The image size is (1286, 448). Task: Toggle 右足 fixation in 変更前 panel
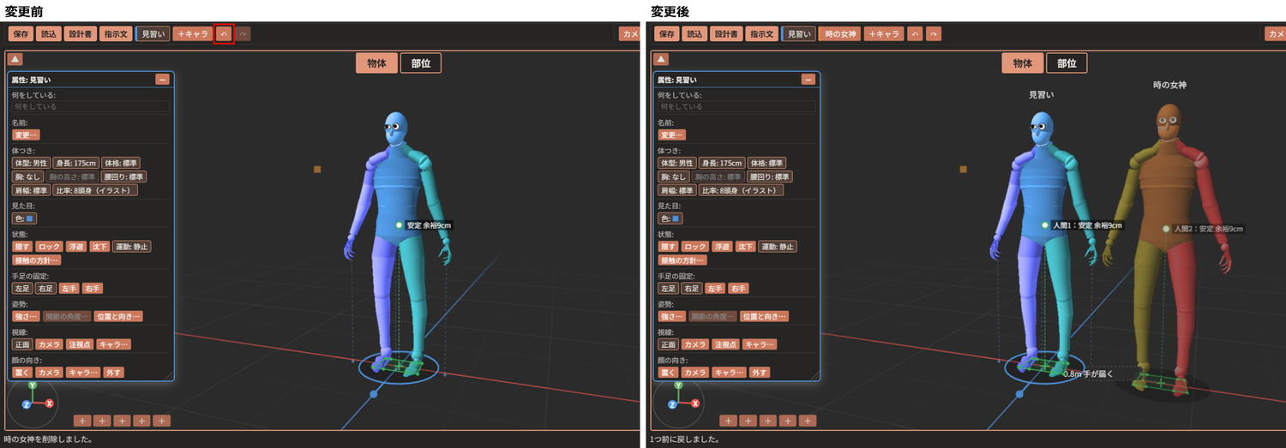click(45, 289)
